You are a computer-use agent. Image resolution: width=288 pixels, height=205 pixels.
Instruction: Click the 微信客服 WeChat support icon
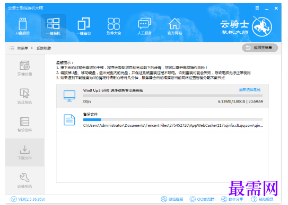pos(172,199)
